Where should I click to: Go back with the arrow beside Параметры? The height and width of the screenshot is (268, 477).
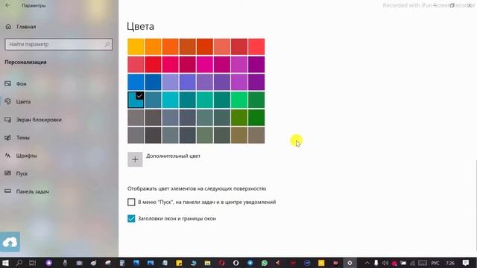tap(7, 5)
